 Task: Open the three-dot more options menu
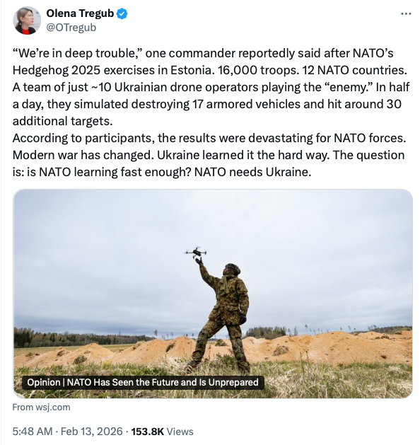pos(406,13)
